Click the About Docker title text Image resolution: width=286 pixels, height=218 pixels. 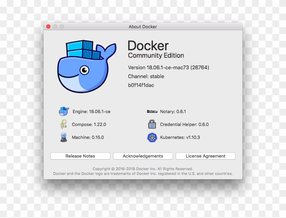(x=143, y=27)
